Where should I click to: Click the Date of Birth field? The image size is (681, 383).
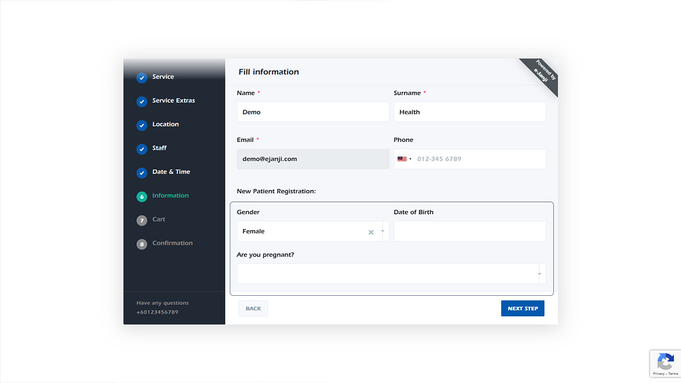coord(470,231)
